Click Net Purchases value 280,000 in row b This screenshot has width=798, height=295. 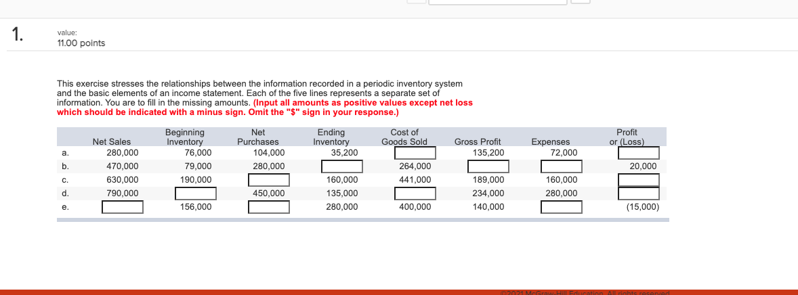pyautogui.click(x=269, y=166)
